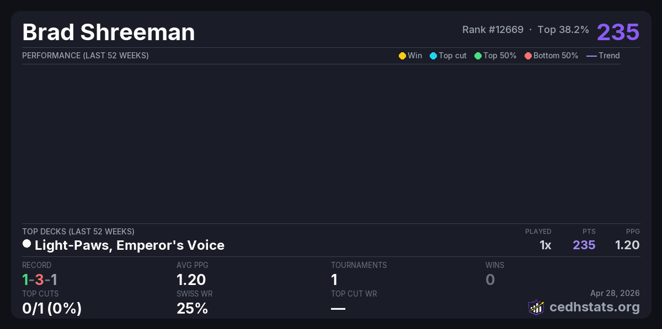
Task: Click the Top 38.2% percentile label
Action: point(563,30)
